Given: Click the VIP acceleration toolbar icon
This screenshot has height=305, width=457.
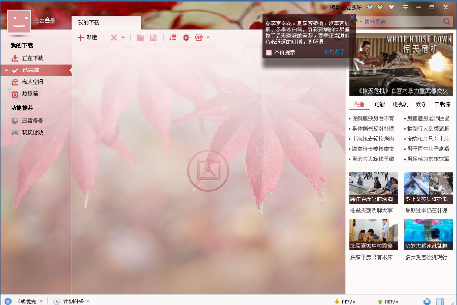Looking at the screenshot, I should [200, 38].
